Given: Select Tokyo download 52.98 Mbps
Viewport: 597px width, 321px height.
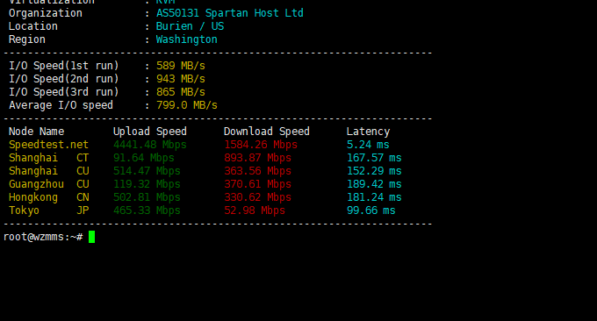Looking at the screenshot, I should tap(255, 210).
